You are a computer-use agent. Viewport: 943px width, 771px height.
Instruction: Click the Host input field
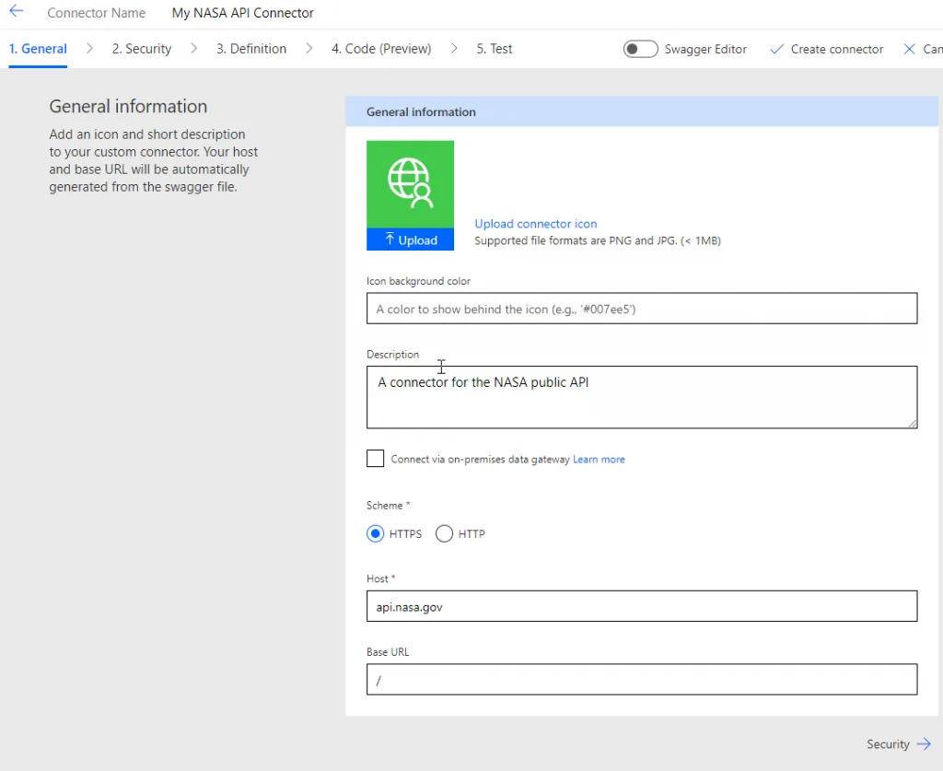tap(642, 606)
